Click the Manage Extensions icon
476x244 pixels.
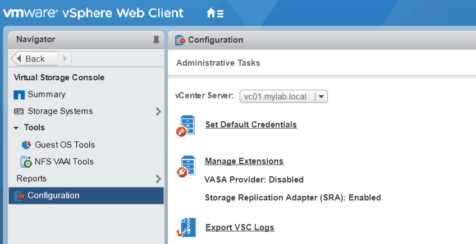(x=186, y=167)
